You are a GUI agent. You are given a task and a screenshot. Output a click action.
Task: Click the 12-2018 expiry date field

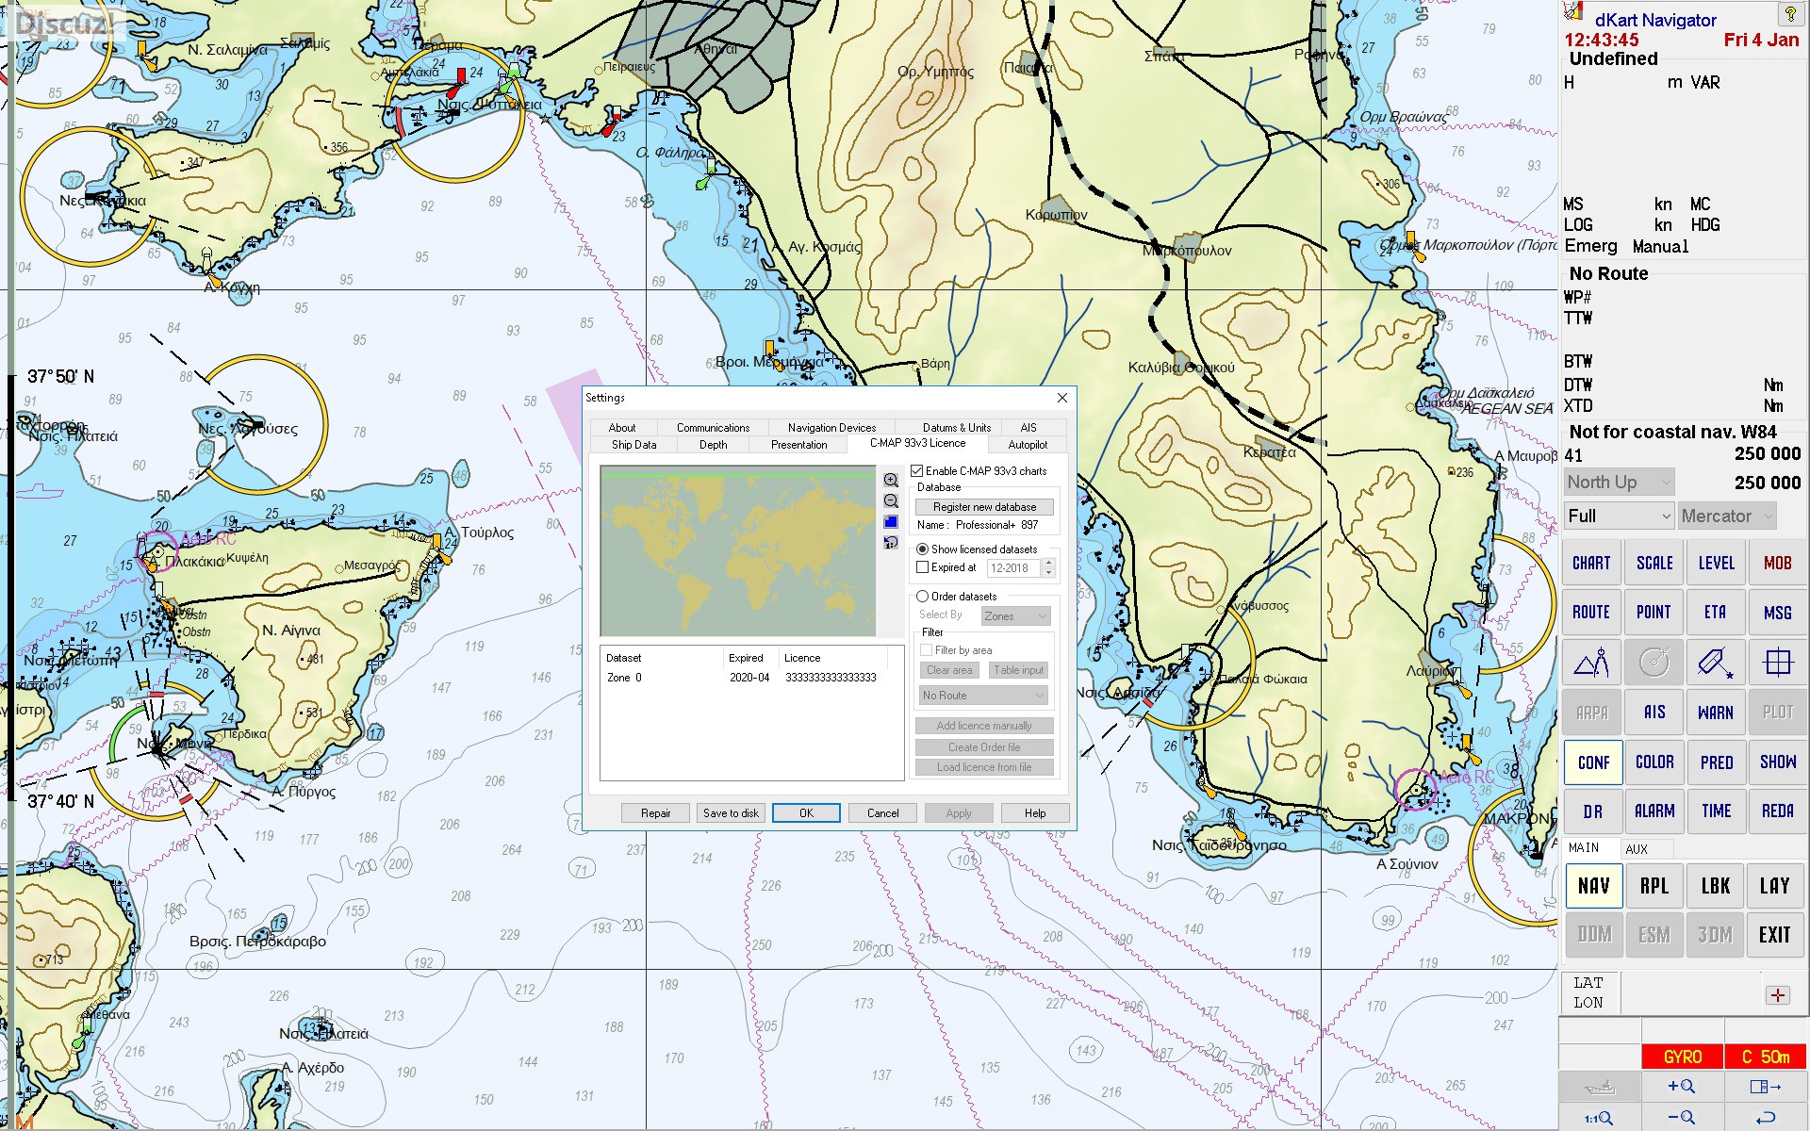(1013, 568)
